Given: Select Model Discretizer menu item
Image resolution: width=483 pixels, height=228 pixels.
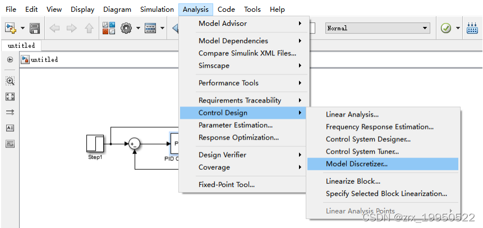Looking at the screenshot, I should [x=383, y=164].
